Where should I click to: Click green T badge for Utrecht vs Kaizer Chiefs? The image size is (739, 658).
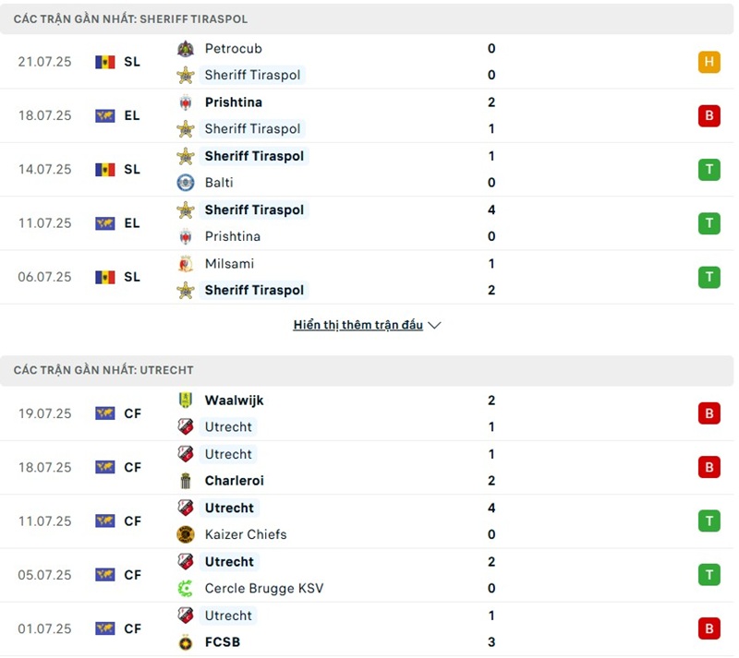[x=709, y=521]
